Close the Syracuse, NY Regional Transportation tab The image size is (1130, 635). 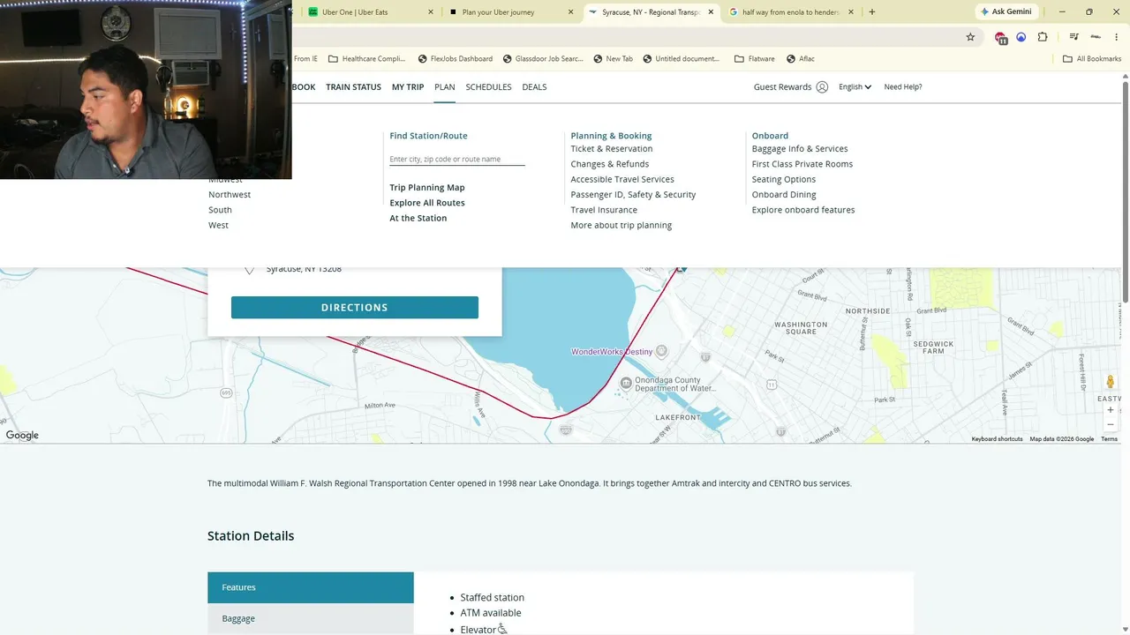tap(711, 12)
